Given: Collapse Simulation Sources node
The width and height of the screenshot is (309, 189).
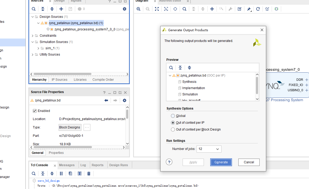Looking at the screenshot, I should click(33, 42).
